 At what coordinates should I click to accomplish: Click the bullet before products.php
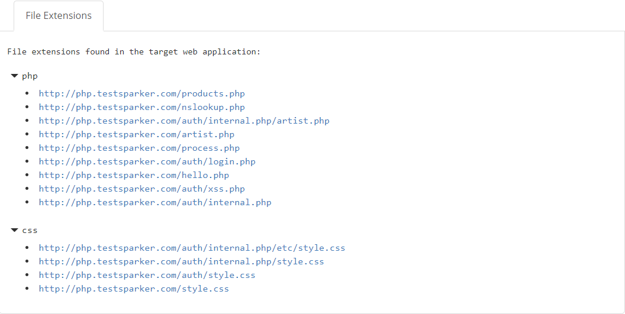pos(27,93)
